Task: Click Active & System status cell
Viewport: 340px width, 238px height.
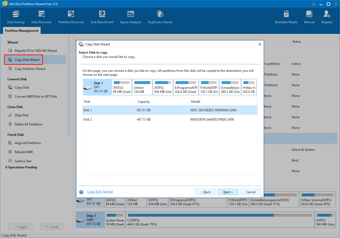Action: coord(303,150)
